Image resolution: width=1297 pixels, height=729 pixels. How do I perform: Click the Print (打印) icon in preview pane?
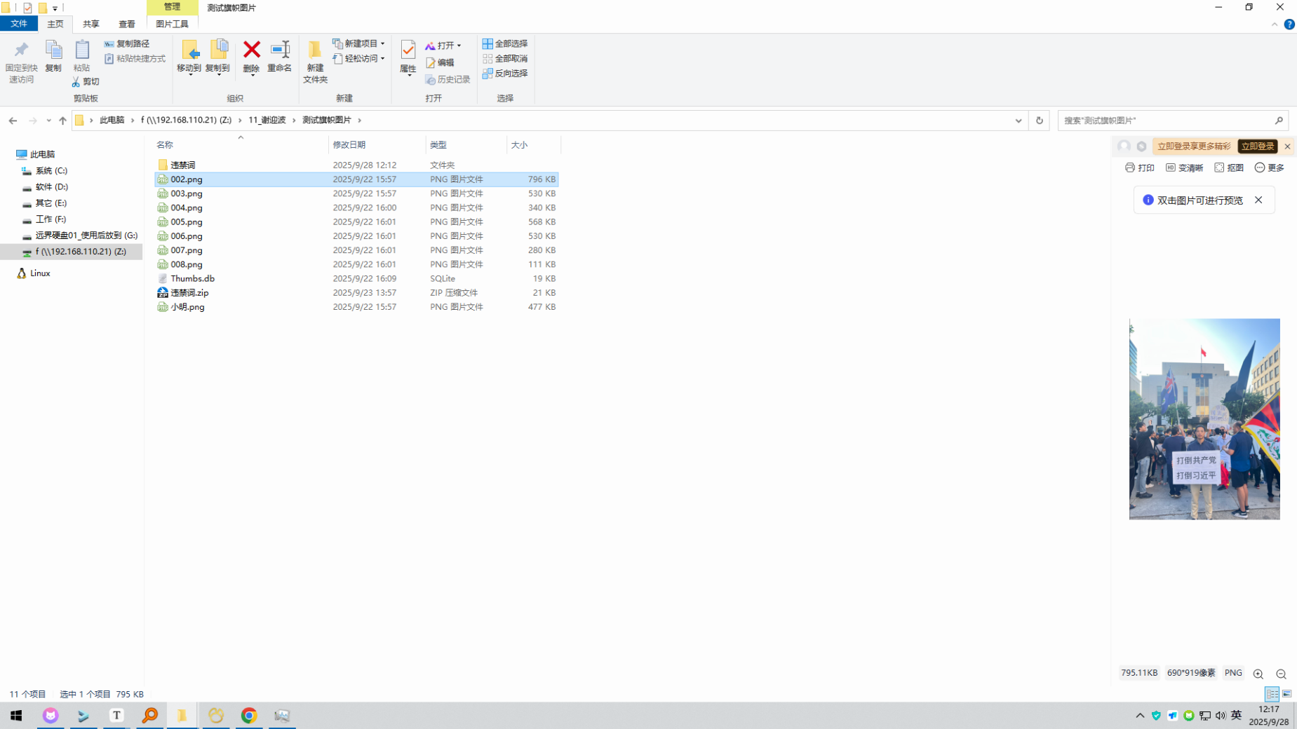coord(1139,168)
